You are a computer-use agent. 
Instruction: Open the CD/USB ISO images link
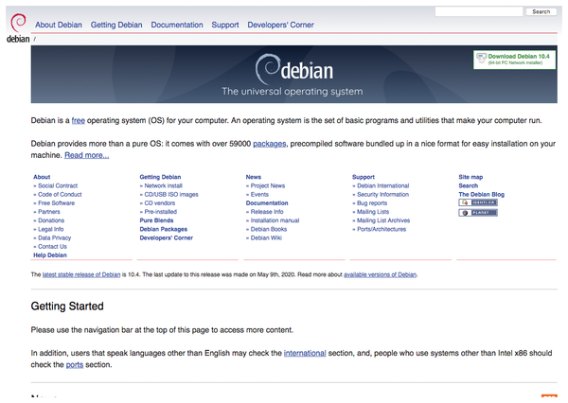pyautogui.click(x=171, y=195)
